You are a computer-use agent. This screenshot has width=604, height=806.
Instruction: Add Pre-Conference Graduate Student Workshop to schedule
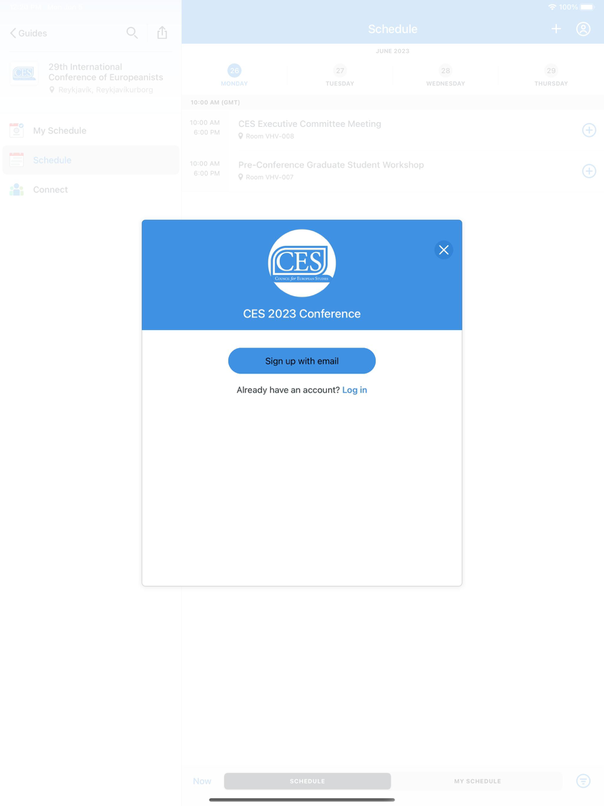589,171
